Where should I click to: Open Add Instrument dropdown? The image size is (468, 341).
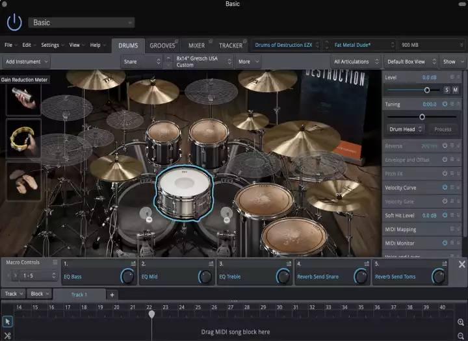coord(26,62)
